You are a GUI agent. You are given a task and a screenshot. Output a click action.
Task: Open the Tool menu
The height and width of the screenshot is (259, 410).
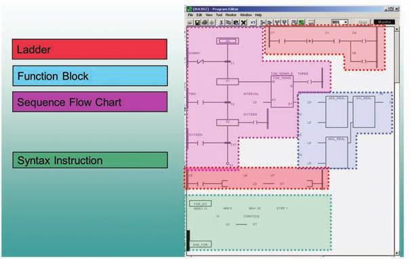219,15
